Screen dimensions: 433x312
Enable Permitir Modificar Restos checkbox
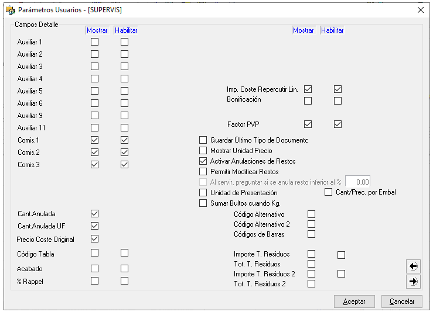[x=203, y=172]
